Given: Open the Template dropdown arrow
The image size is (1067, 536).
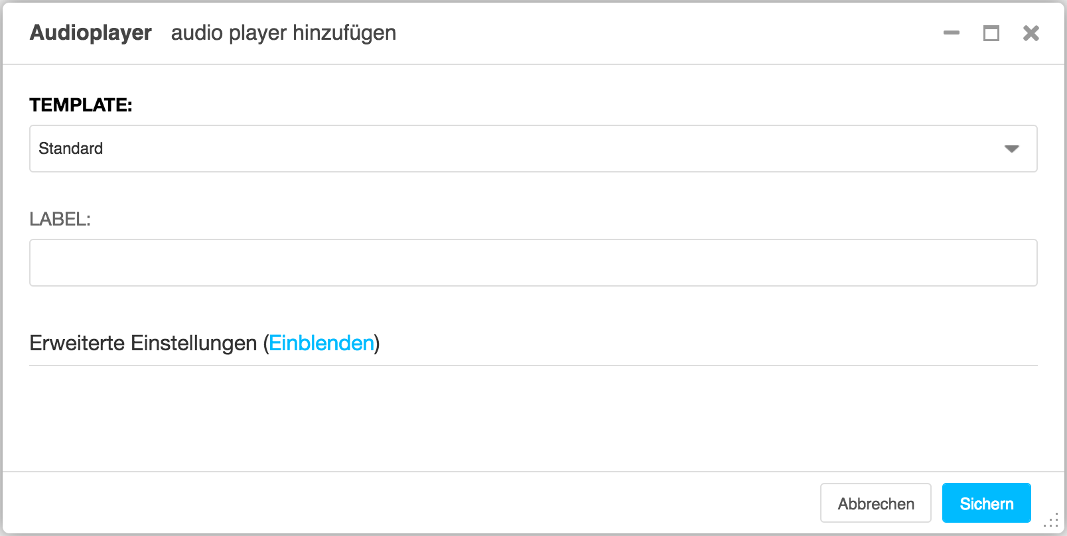Looking at the screenshot, I should tap(1011, 149).
